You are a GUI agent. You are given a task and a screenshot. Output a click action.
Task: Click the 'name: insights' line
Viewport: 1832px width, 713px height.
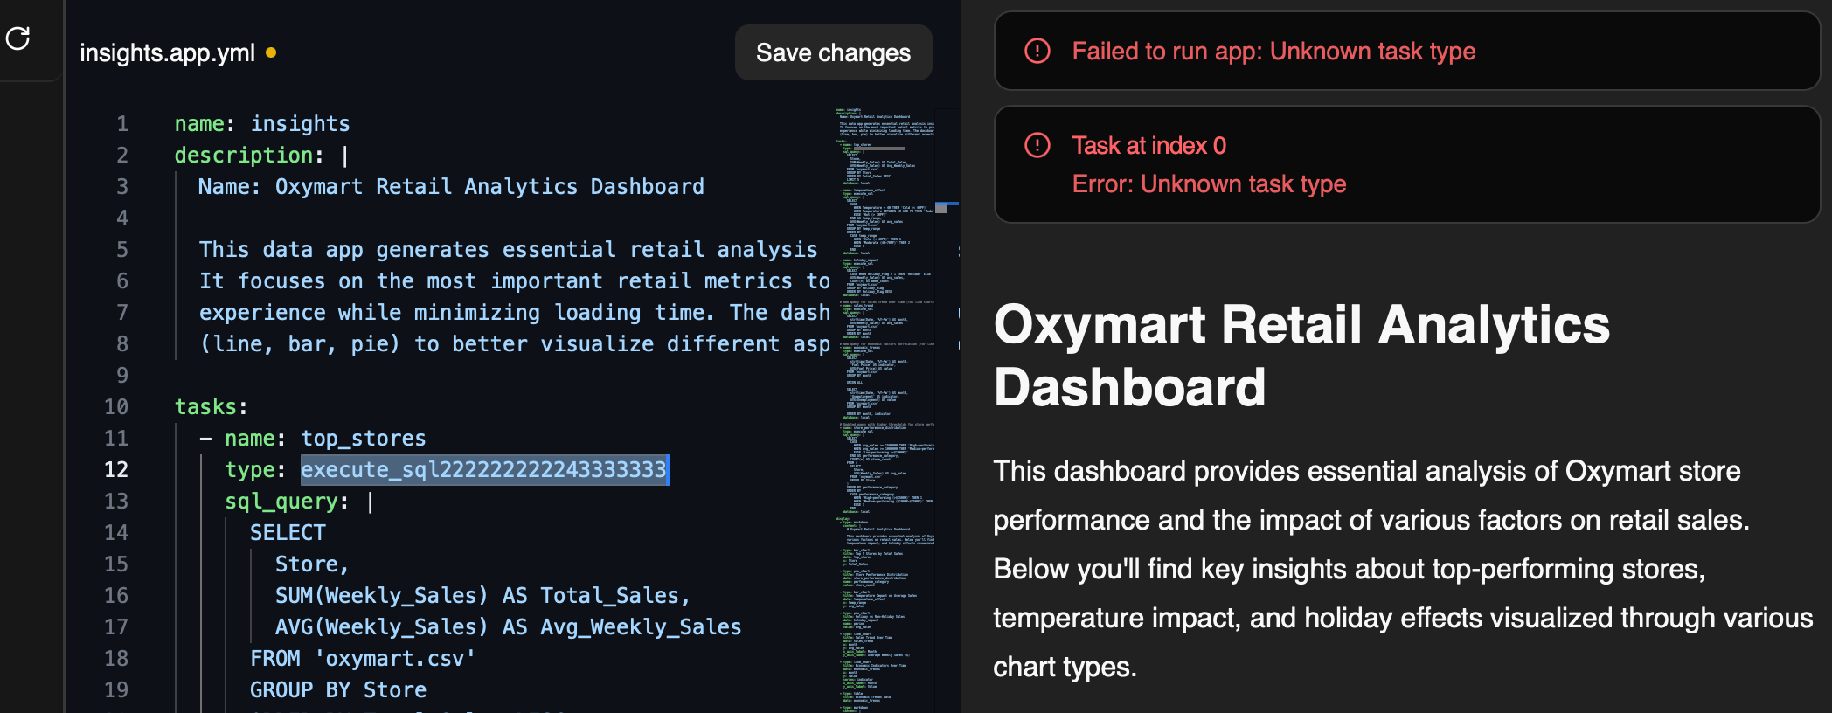pos(262,124)
